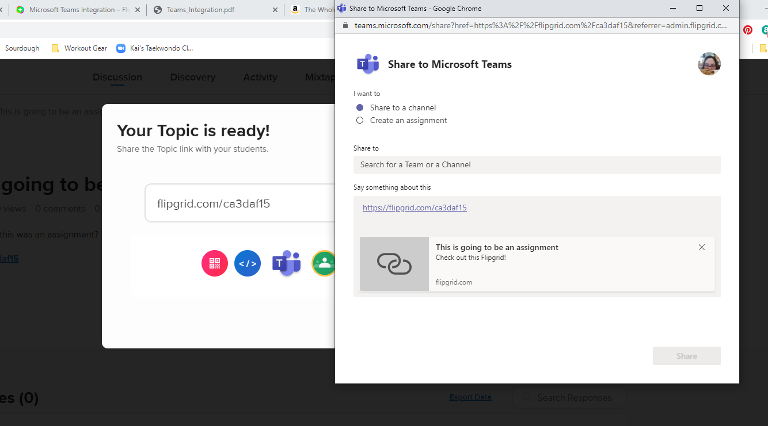Click the 'This is going to be an assignment' preview title
The image size is (768, 426).
[x=497, y=247]
